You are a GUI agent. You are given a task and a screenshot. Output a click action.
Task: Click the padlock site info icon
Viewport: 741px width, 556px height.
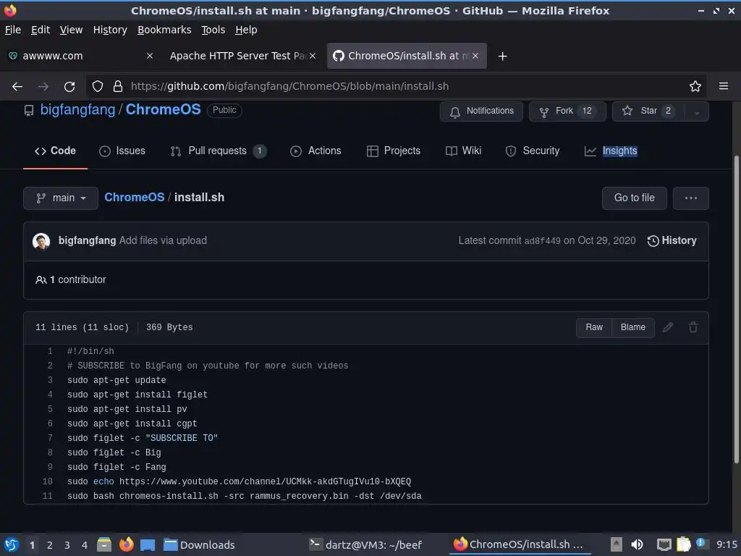point(118,87)
